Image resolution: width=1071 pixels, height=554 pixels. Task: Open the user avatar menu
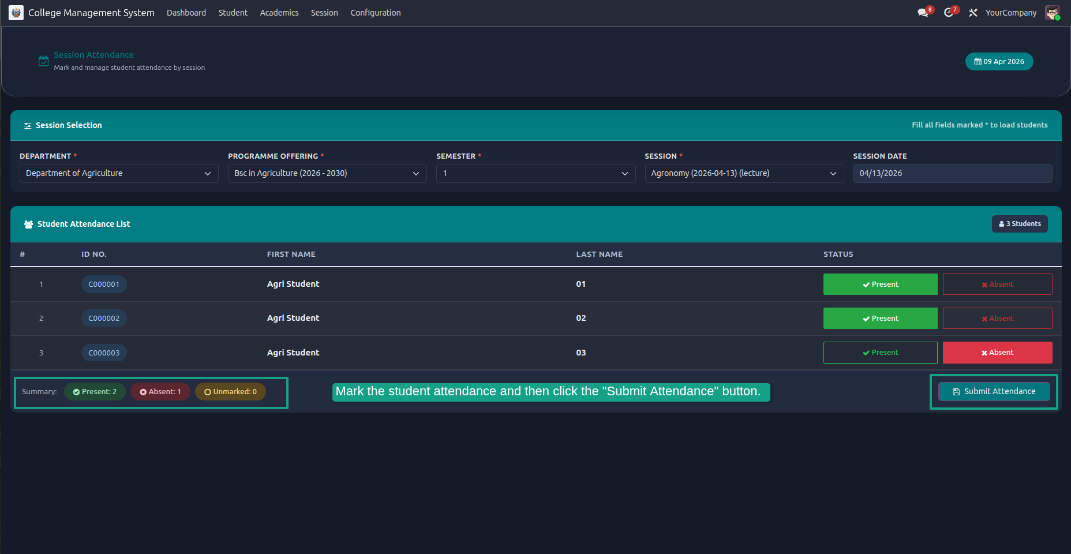(1053, 13)
